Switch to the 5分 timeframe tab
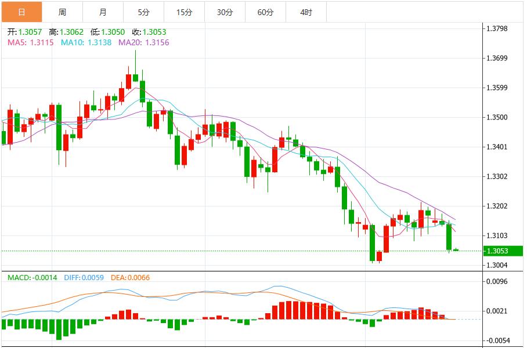 click(x=143, y=12)
